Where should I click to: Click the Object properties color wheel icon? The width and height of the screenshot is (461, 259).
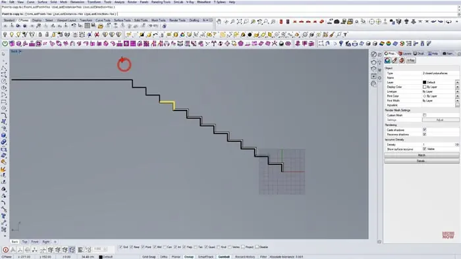click(387, 60)
